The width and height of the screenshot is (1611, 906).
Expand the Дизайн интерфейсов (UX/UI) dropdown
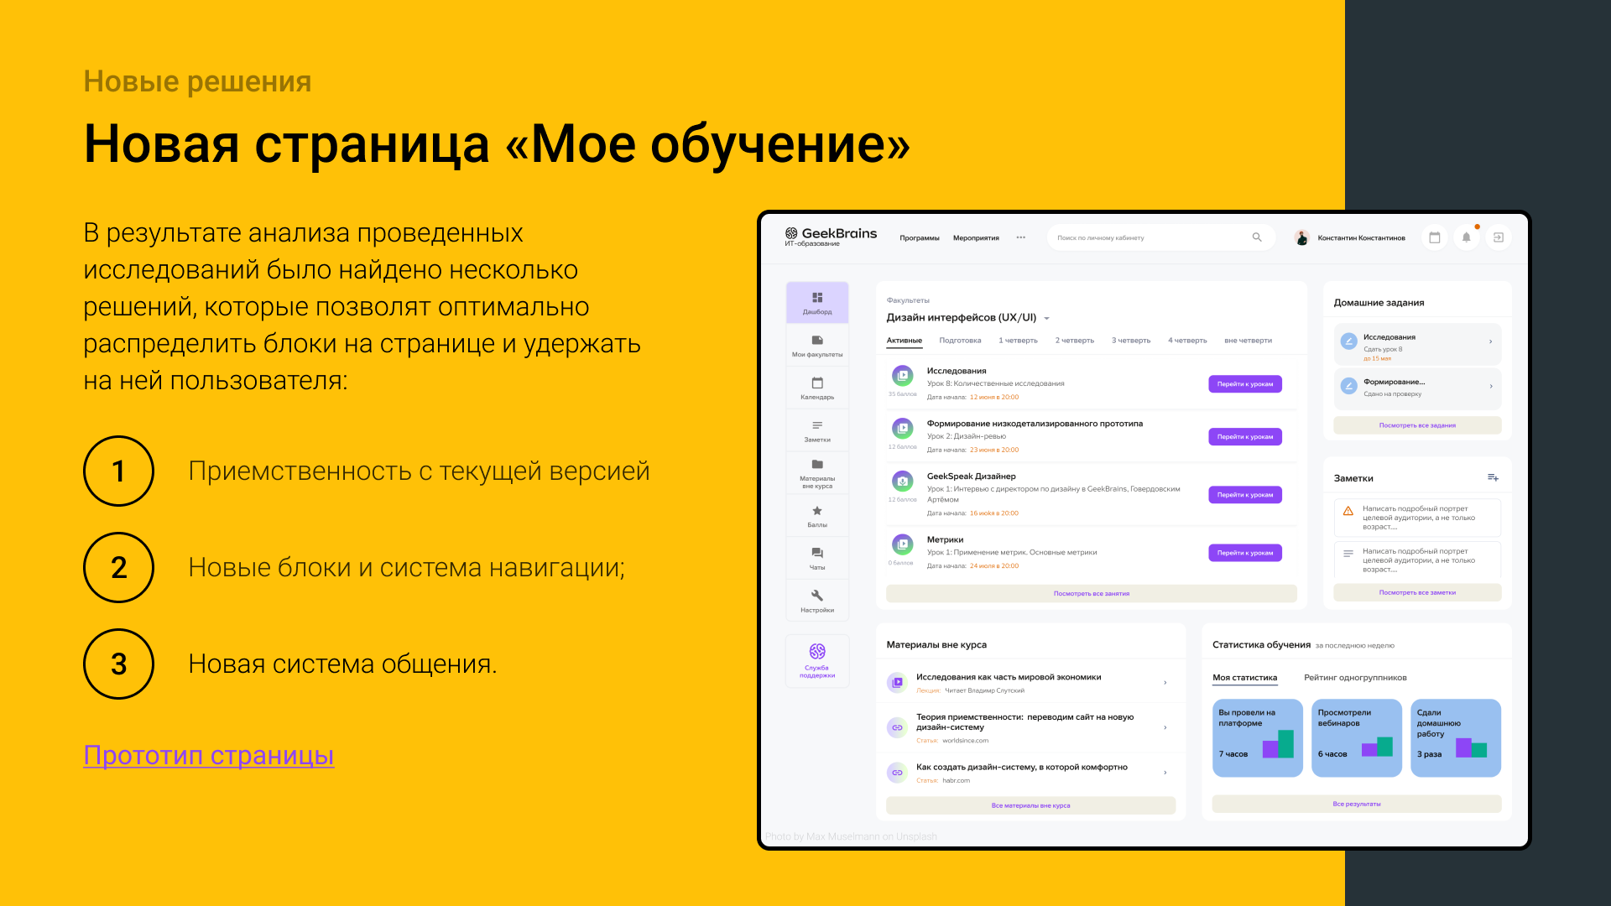tap(1046, 318)
